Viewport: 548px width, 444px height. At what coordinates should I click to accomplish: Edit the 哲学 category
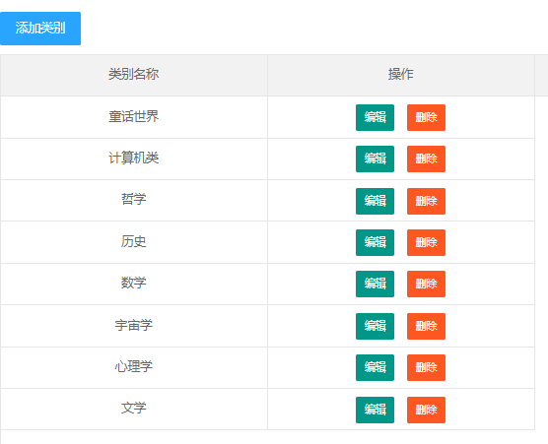tap(375, 201)
